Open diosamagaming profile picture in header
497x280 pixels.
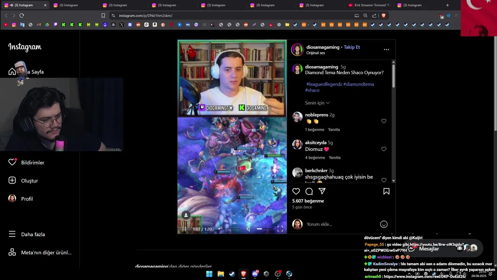click(x=297, y=49)
